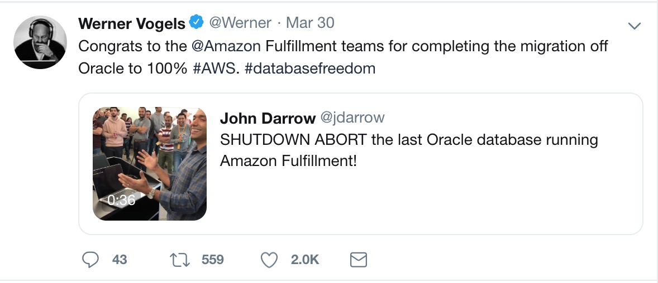Click the direct message envelope icon
This screenshot has width=658, height=283.
(x=358, y=260)
